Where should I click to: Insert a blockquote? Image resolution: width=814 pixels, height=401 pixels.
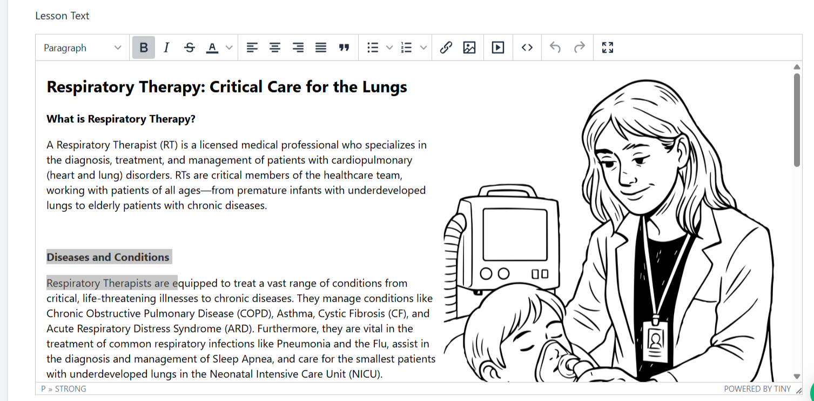(344, 48)
